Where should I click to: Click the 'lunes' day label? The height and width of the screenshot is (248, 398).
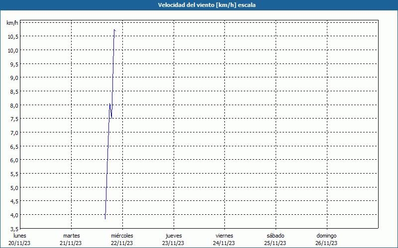point(20,236)
